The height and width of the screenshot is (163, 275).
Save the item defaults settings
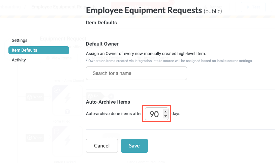134,146
